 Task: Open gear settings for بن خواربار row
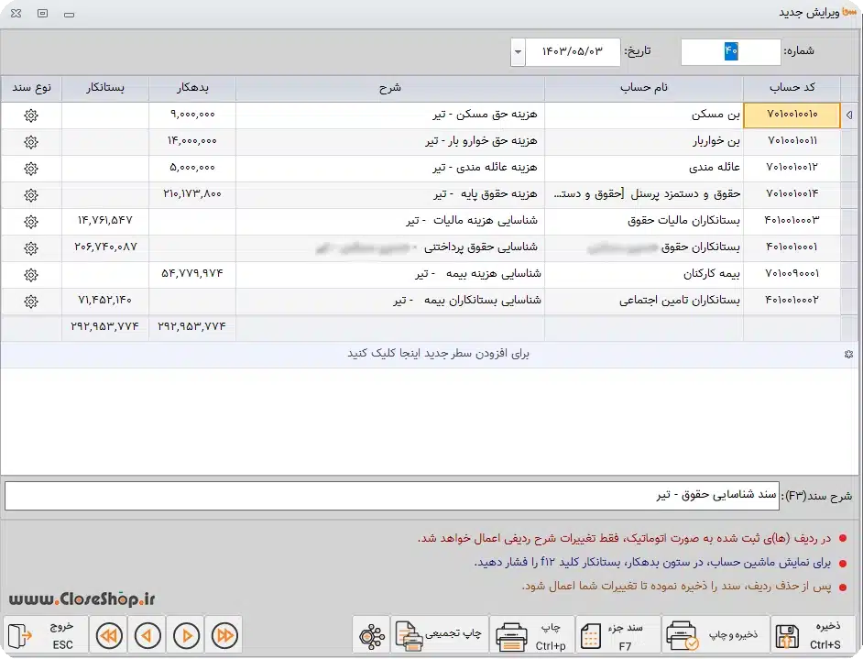(x=31, y=142)
